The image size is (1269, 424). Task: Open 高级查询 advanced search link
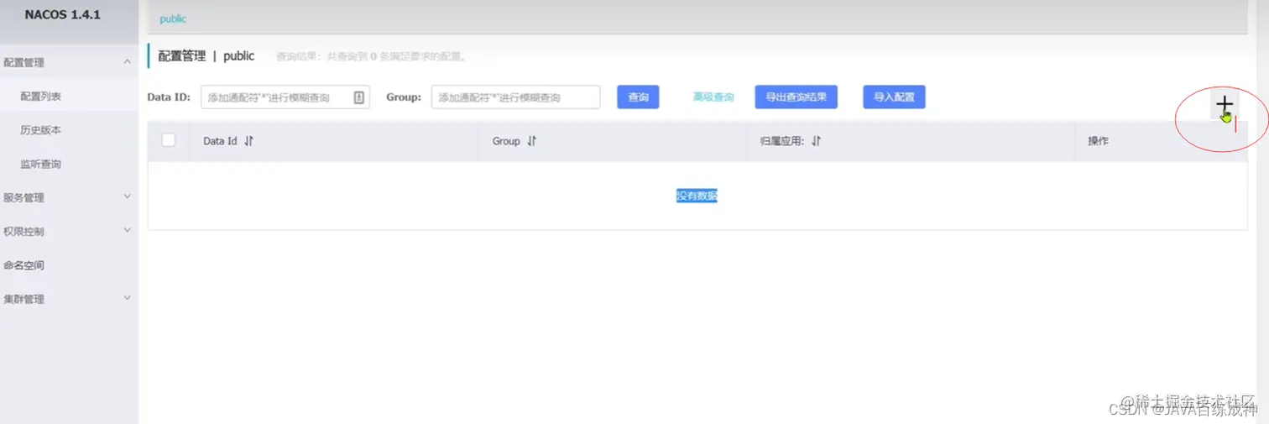point(713,97)
